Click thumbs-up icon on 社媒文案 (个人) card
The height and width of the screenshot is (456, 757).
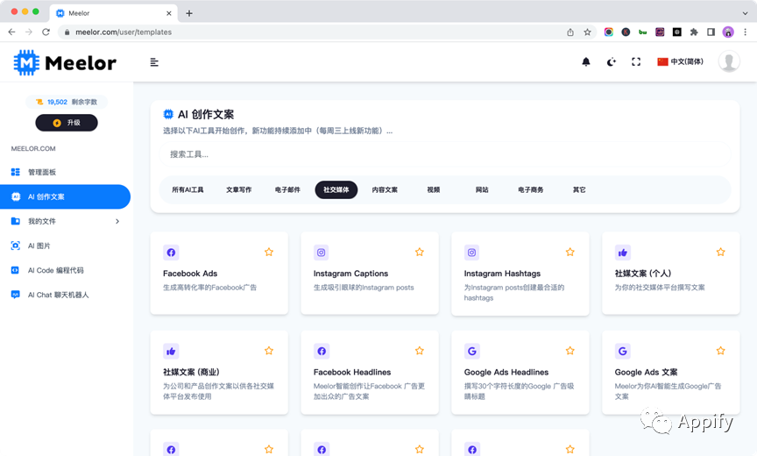[x=623, y=253]
